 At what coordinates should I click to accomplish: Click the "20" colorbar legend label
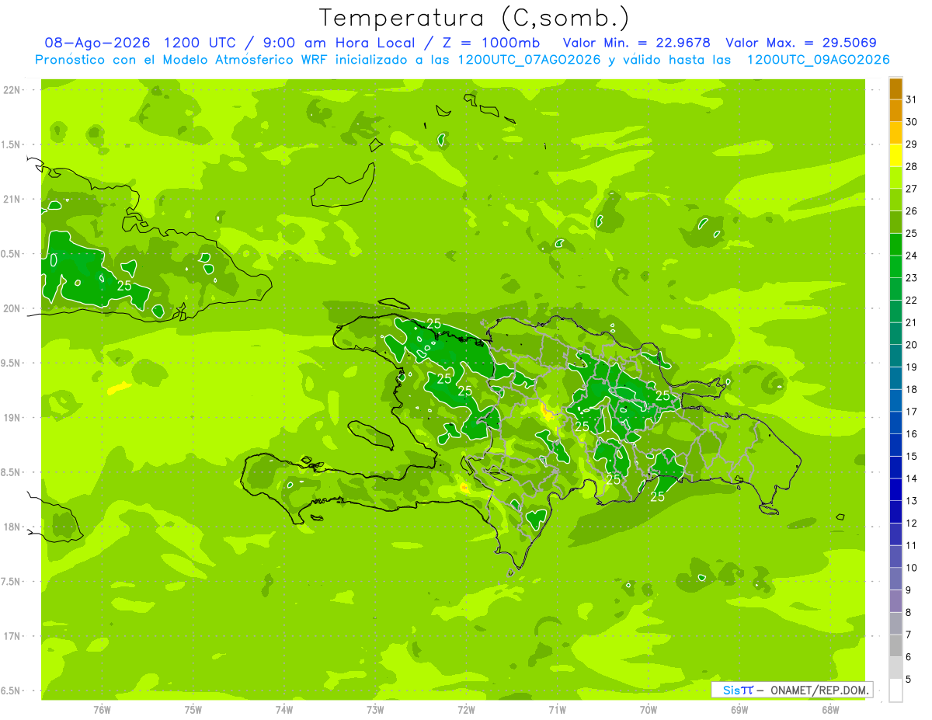click(x=912, y=345)
